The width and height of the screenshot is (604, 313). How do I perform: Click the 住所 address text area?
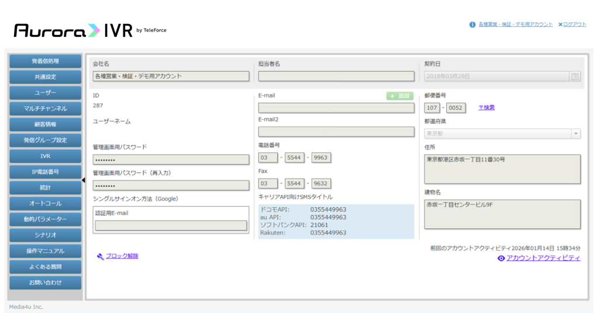click(502, 169)
